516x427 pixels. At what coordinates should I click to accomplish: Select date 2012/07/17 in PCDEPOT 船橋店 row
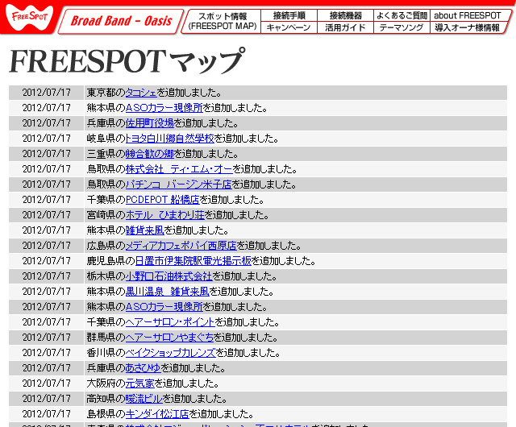click(47, 200)
